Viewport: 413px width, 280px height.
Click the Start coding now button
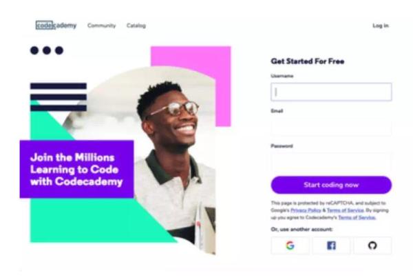coord(331,185)
